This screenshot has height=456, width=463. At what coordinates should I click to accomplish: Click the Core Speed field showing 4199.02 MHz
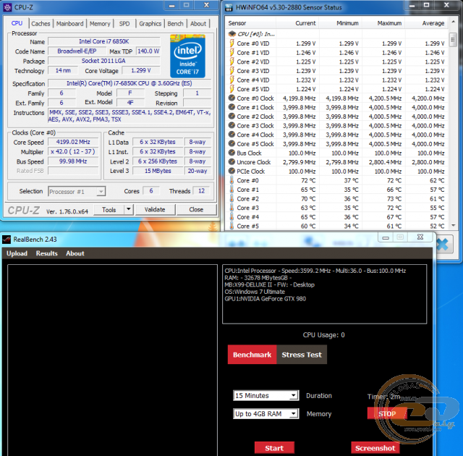click(x=73, y=142)
